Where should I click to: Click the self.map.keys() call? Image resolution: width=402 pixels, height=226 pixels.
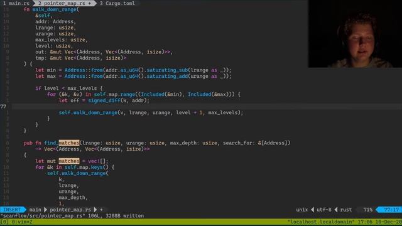pos(87,168)
